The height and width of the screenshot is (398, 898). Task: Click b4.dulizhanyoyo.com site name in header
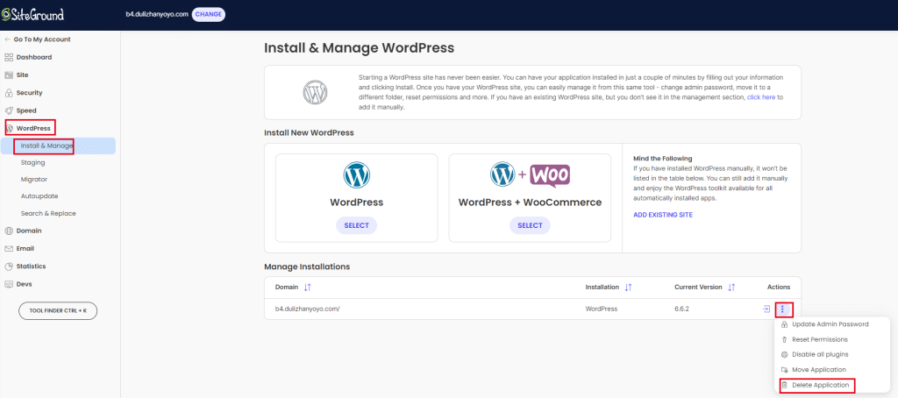[x=157, y=14]
